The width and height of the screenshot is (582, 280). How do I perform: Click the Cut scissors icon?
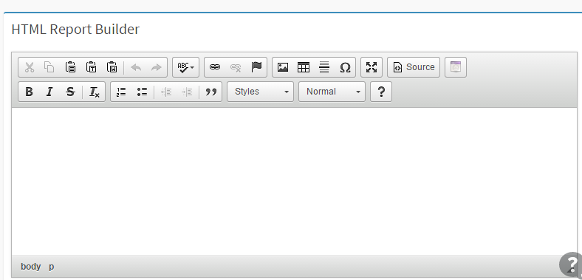(30, 67)
